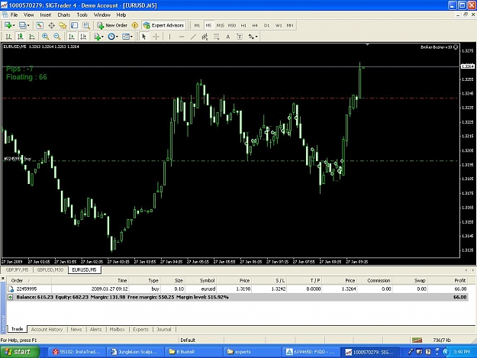
Task: Select the H4 timeframe
Action: 255,25
